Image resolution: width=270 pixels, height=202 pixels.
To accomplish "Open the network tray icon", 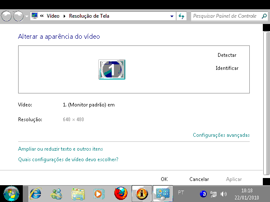I will tap(213, 194).
